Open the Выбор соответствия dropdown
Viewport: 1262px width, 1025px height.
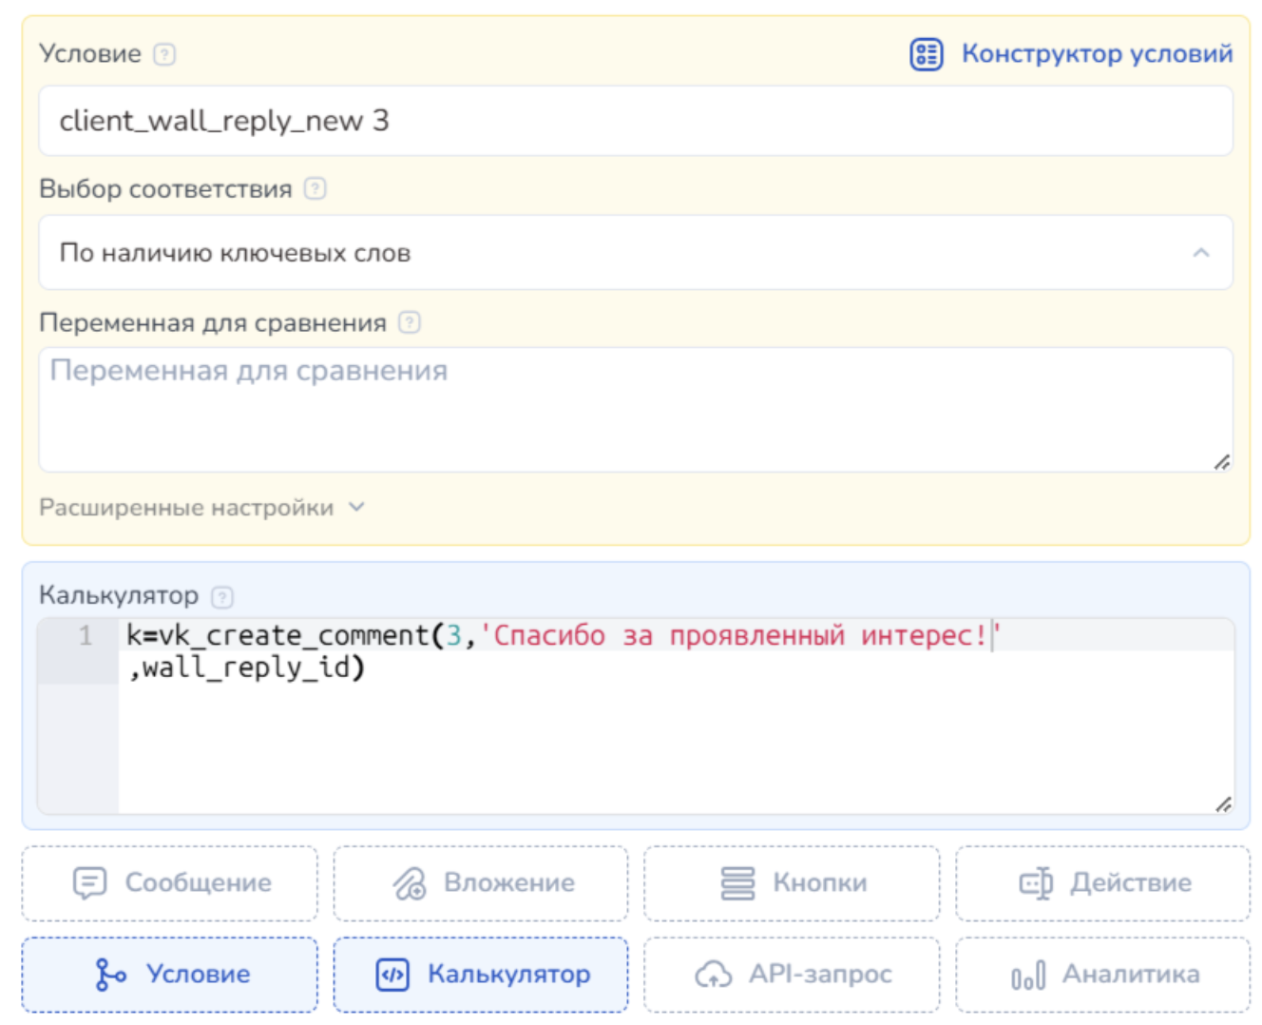635,253
